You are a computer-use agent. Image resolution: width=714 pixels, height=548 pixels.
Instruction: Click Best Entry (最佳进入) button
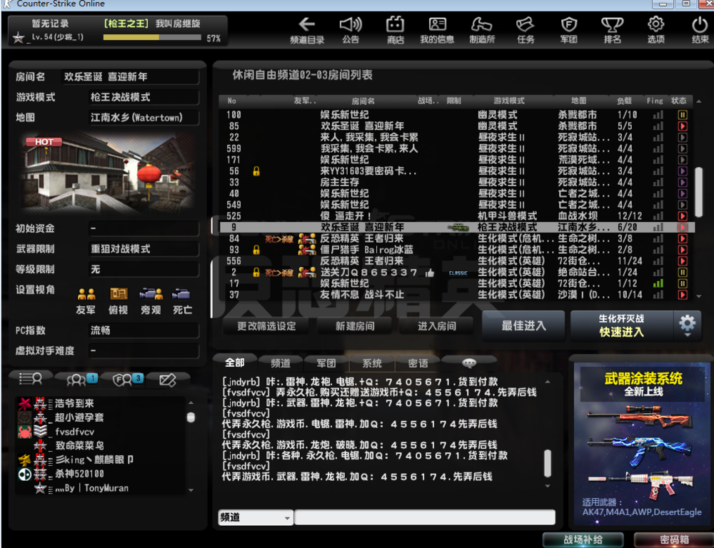coord(523,325)
